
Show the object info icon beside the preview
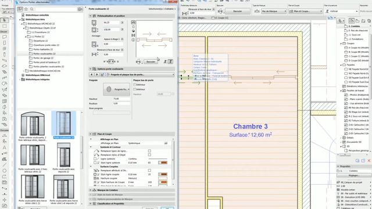(133, 40)
